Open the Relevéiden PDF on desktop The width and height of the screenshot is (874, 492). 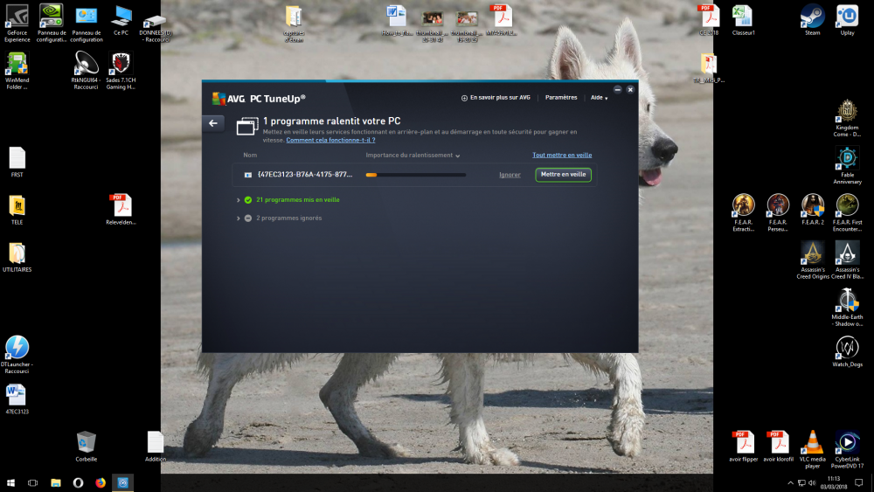pyautogui.click(x=121, y=210)
